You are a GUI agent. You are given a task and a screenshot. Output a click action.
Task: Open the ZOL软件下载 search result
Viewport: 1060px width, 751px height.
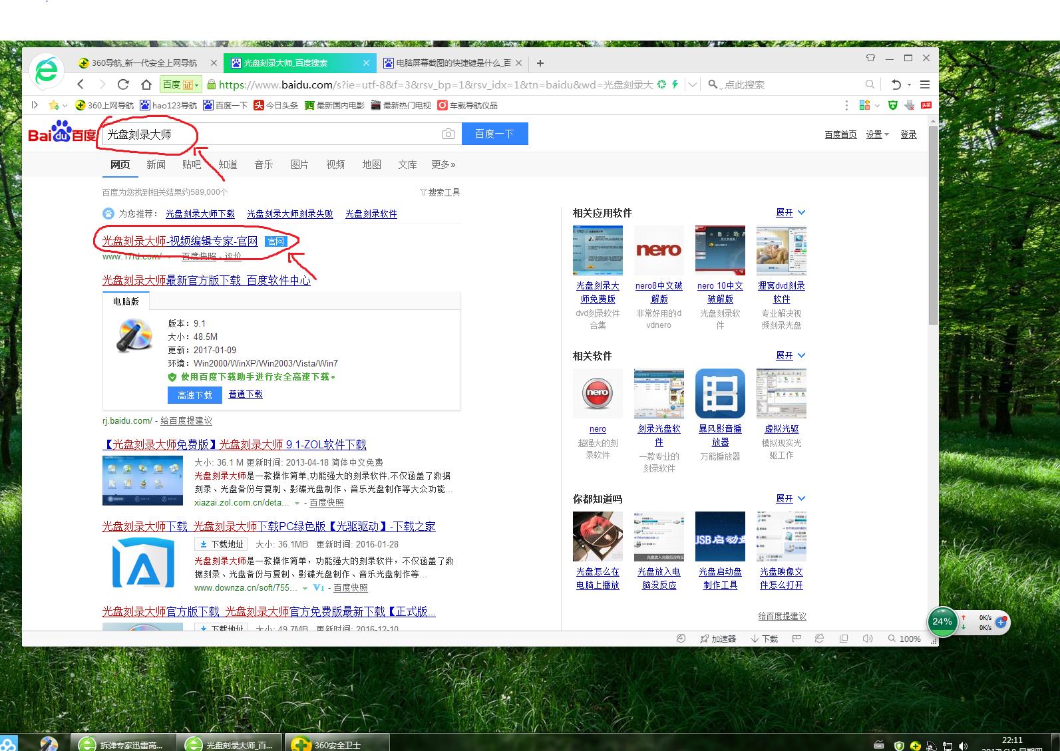(235, 444)
